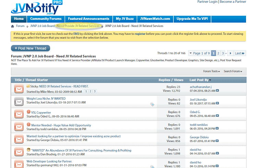Click current page 1 pagination button

coord(213,53)
